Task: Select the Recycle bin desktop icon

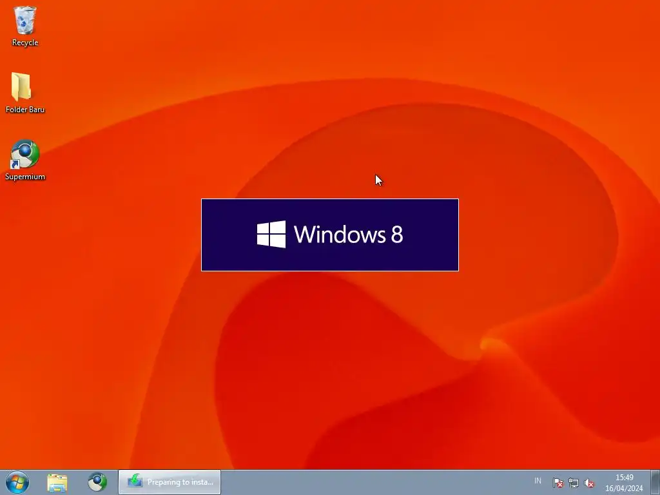Action: pyautogui.click(x=25, y=26)
